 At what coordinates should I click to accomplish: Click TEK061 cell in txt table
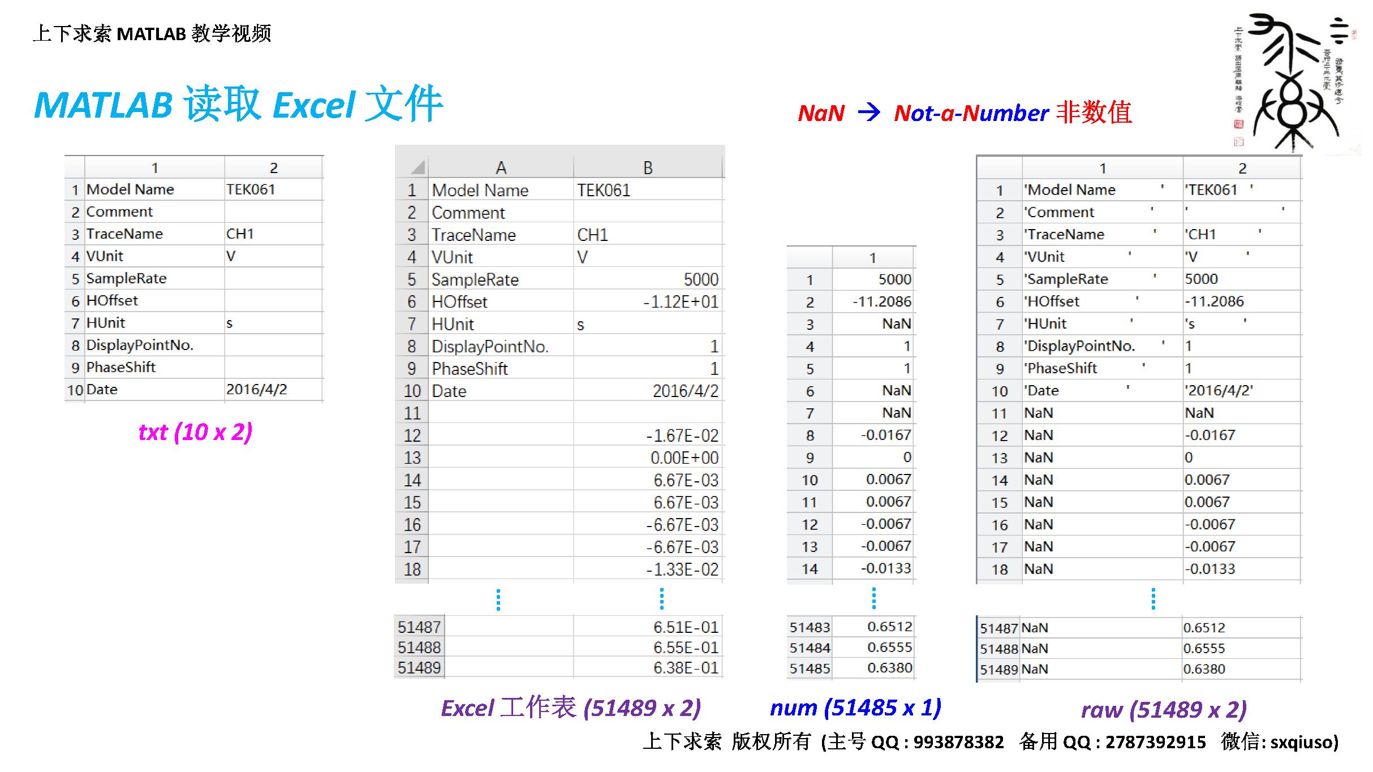point(251,189)
